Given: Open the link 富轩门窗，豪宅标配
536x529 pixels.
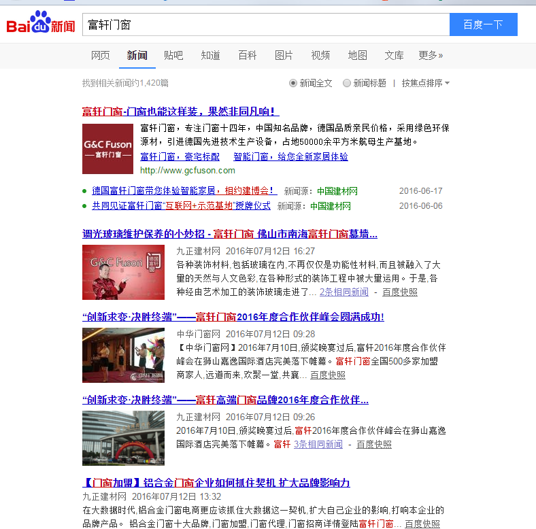Looking at the screenshot, I should 180,156.
